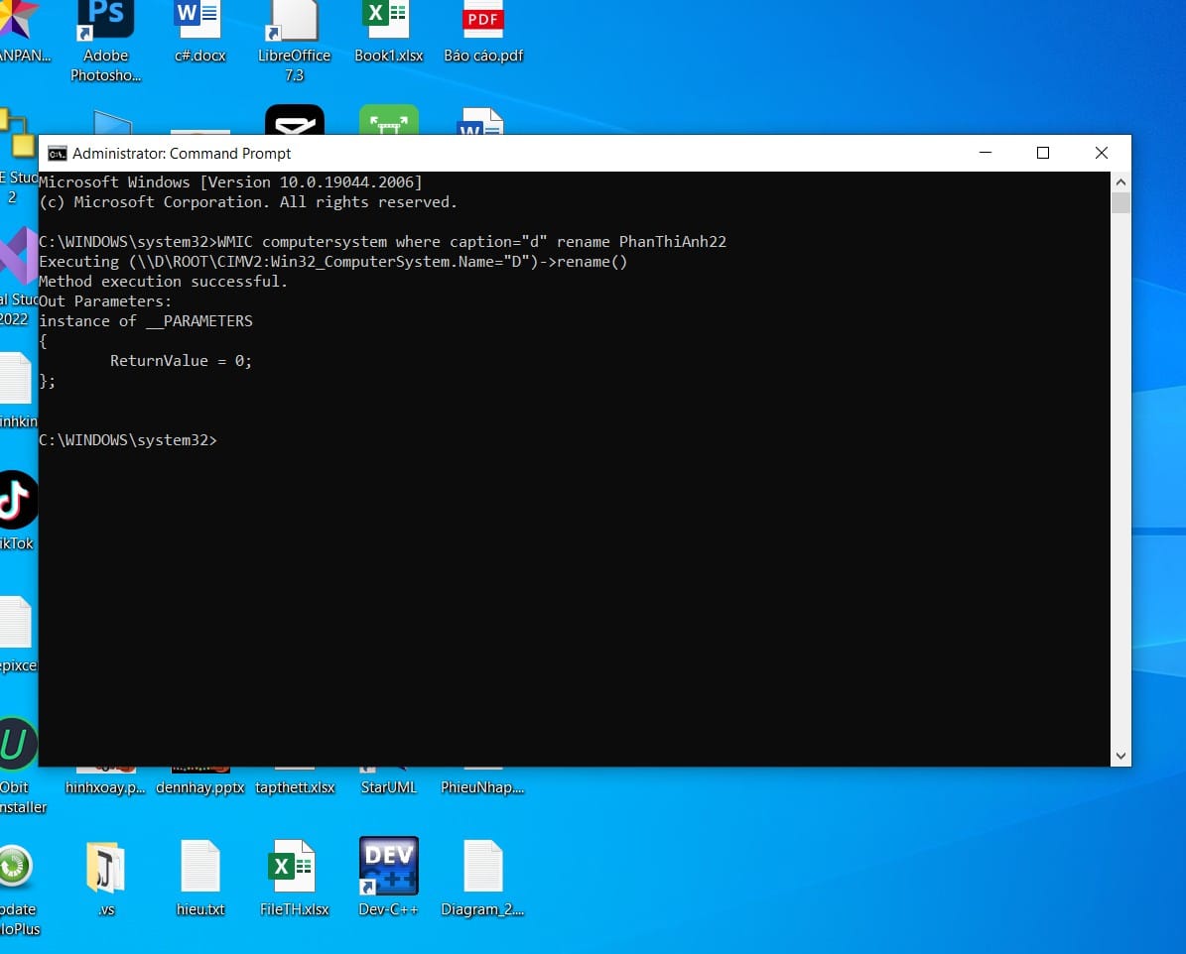Click the StarUML desktop label
This screenshot has width=1186, height=954.
(x=389, y=787)
